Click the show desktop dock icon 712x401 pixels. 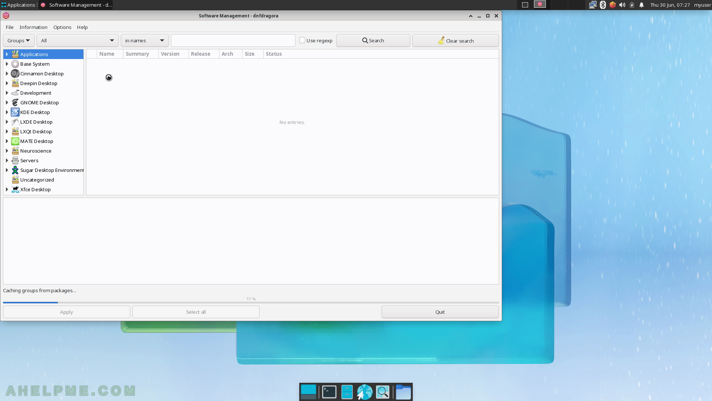309,392
